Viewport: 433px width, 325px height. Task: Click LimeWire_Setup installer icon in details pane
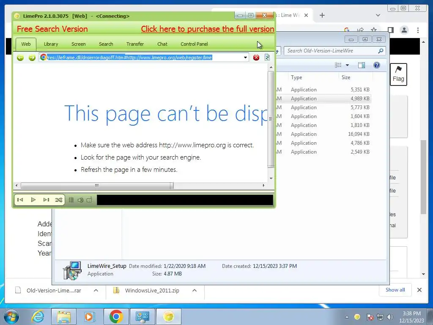[72, 270]
